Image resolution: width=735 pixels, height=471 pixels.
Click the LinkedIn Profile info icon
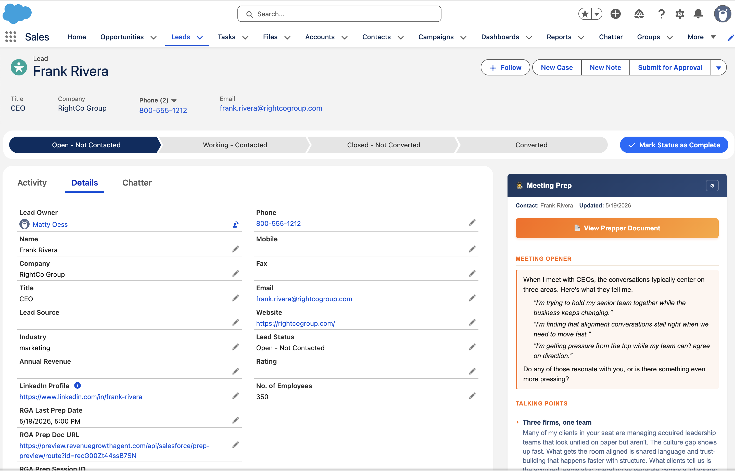click(78, 385)
